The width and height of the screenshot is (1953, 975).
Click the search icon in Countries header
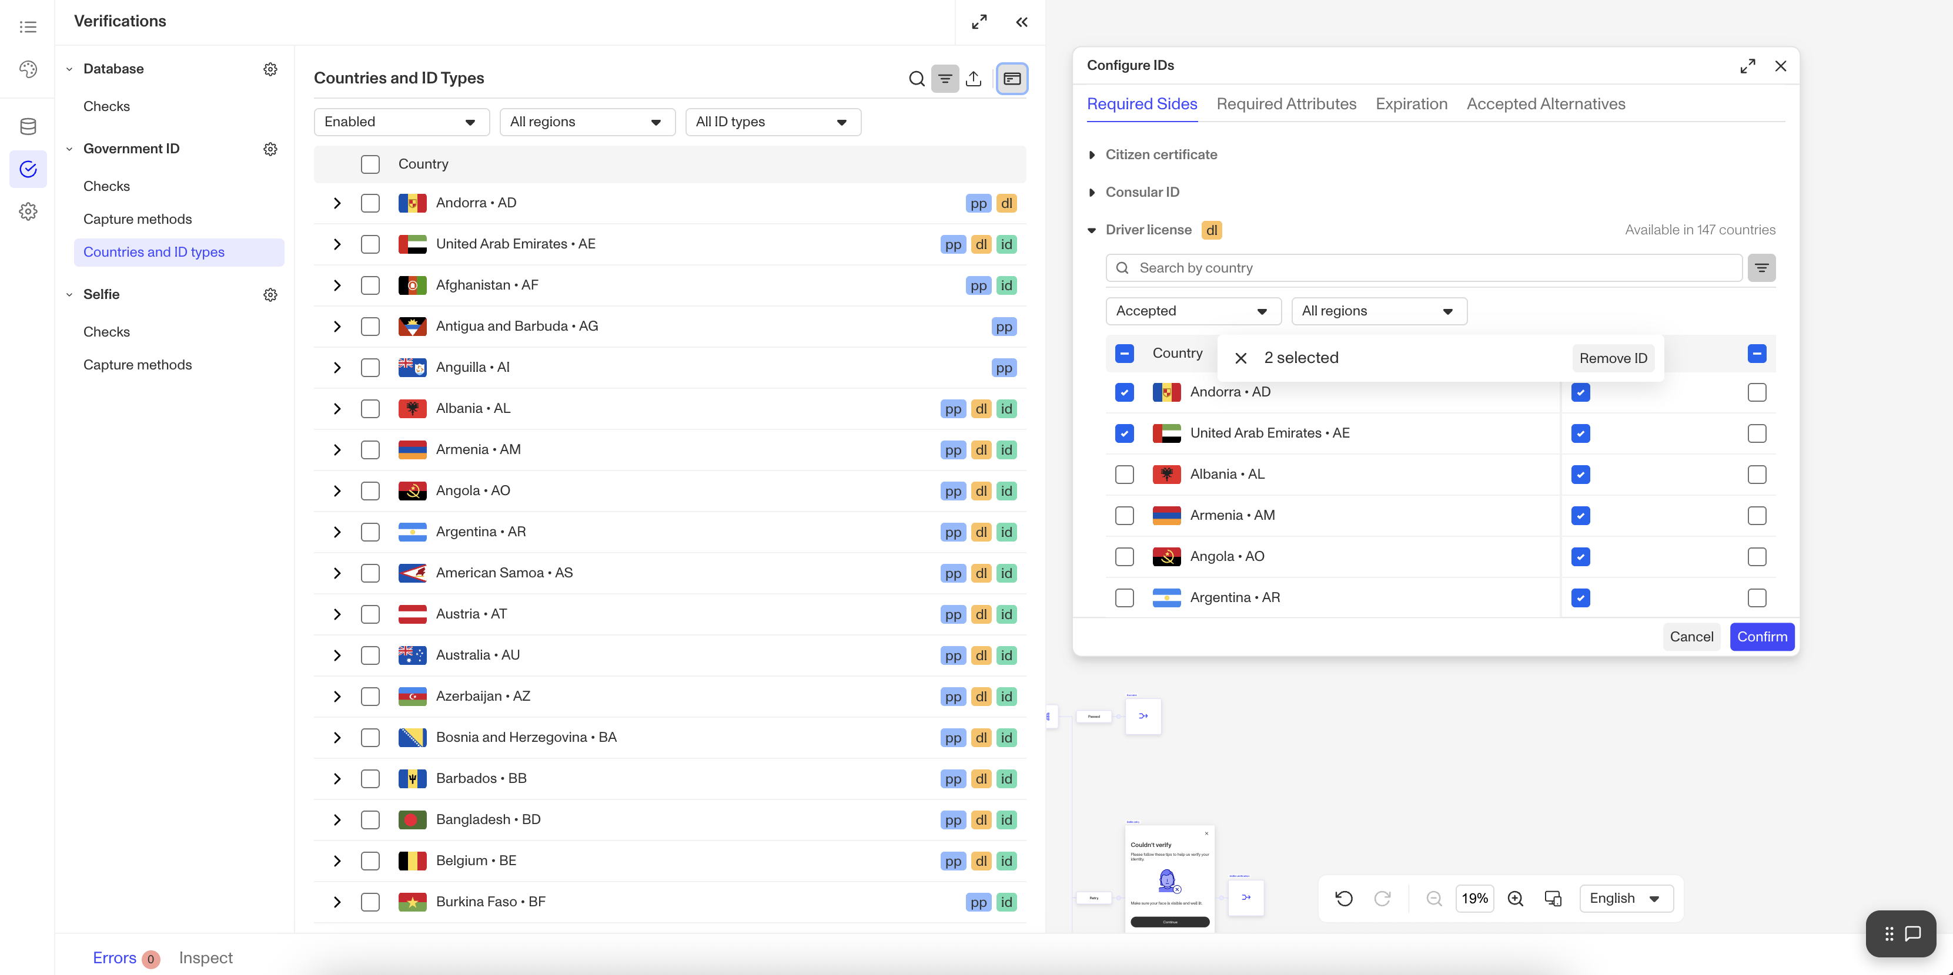[x=917, y=79]
